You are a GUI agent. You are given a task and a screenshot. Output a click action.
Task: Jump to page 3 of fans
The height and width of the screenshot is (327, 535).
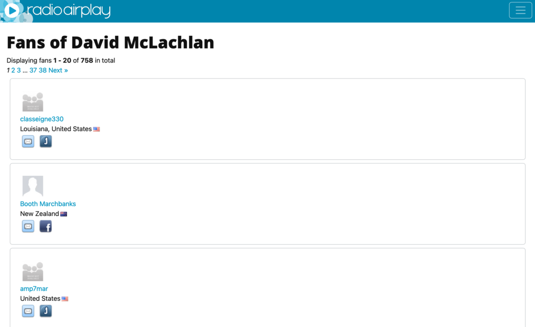[19, 71]
